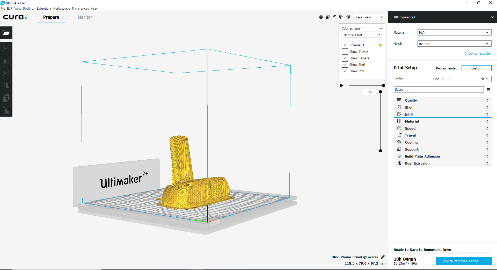Screen dimensions: 497x270
Task: Click the Support category icon
Action: click(399, 149)
